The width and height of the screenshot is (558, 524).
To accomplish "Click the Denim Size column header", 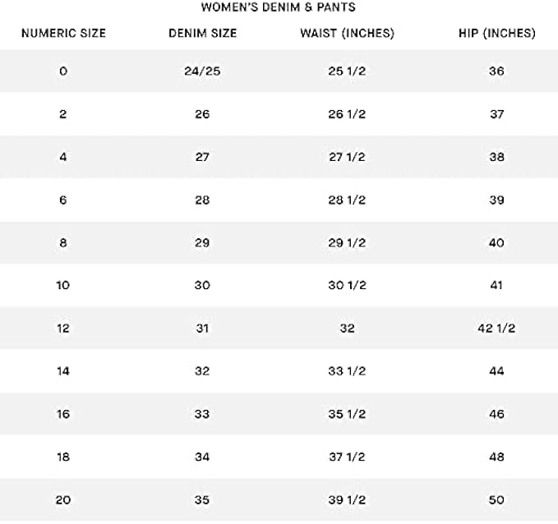I will 202,34.
